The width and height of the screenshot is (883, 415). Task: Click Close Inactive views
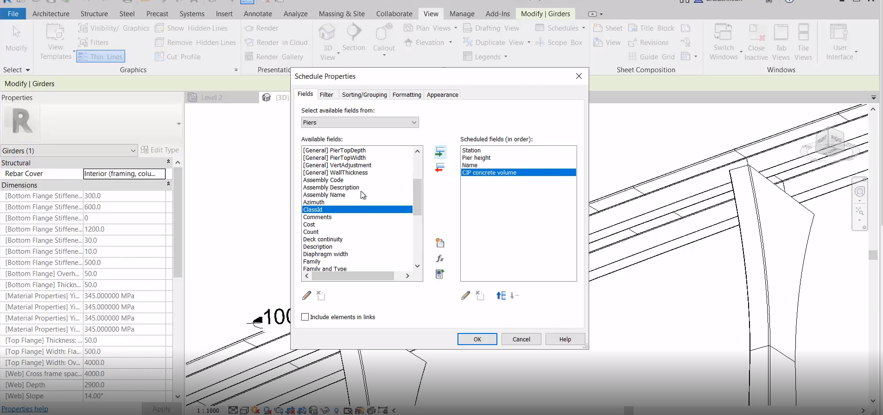(756, 42)
